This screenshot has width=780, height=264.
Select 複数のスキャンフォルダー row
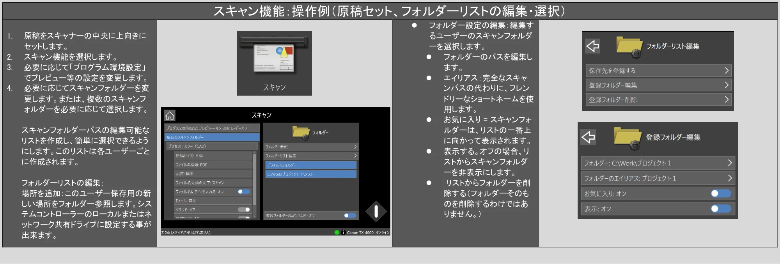[212, 137]
